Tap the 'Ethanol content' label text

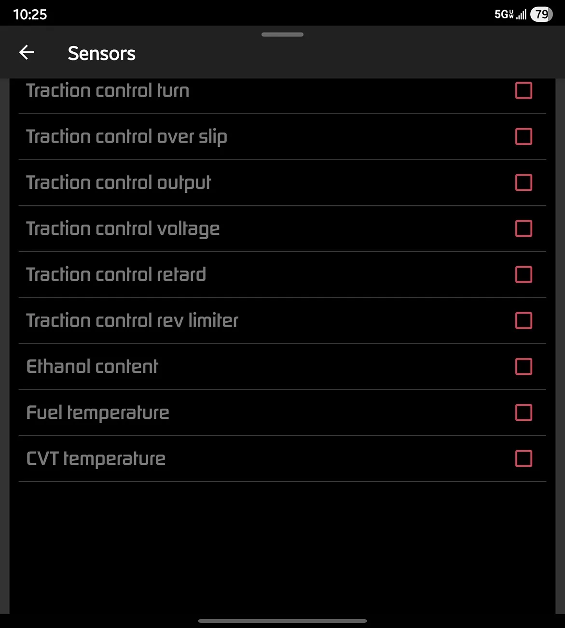tap(92, 367)
